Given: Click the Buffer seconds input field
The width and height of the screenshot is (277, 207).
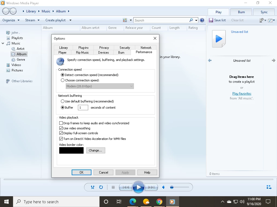Looking at the screenshot, I should tap(83, 108).
